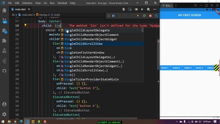Image resolution: width=220 pixels, height=124 pixels.
Task: Open the Explorer view in activity bar
Action: click(4, 10)
